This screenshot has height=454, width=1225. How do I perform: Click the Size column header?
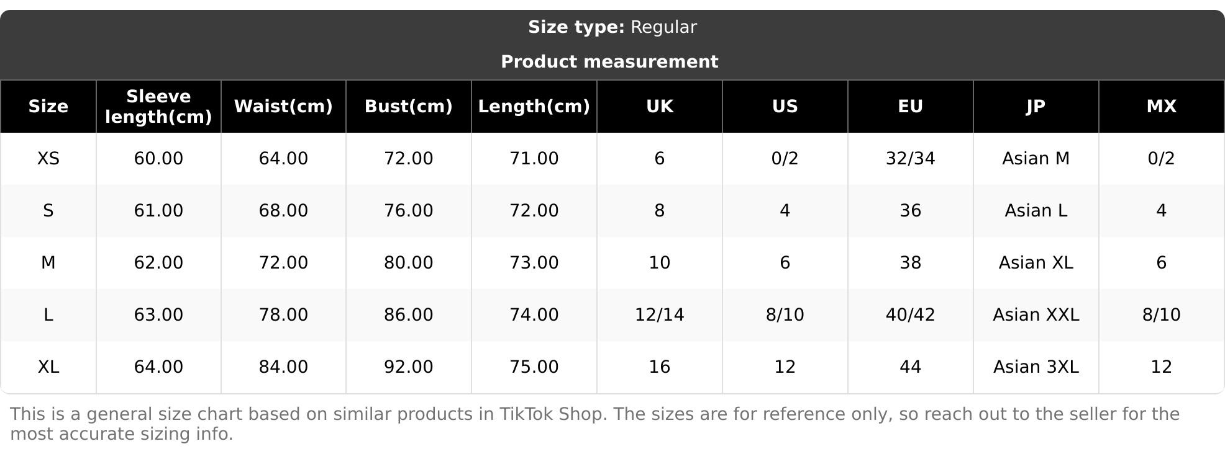[48, 106]
